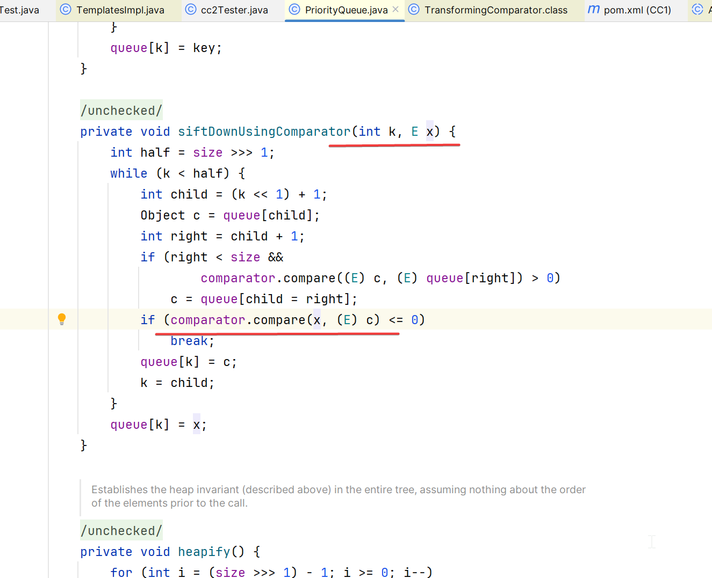Open the TemplatesImpl.java tab
712x578 pixels.
pyautogui.click(x=120, y=10)
